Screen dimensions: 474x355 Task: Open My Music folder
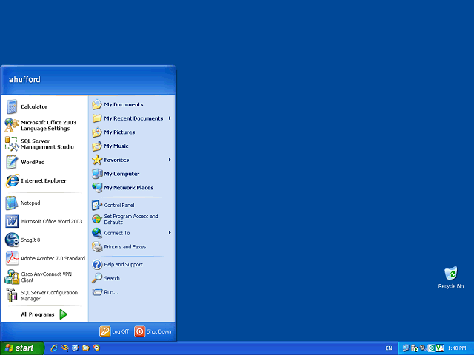pyautogui.click(x=132, y=146)
